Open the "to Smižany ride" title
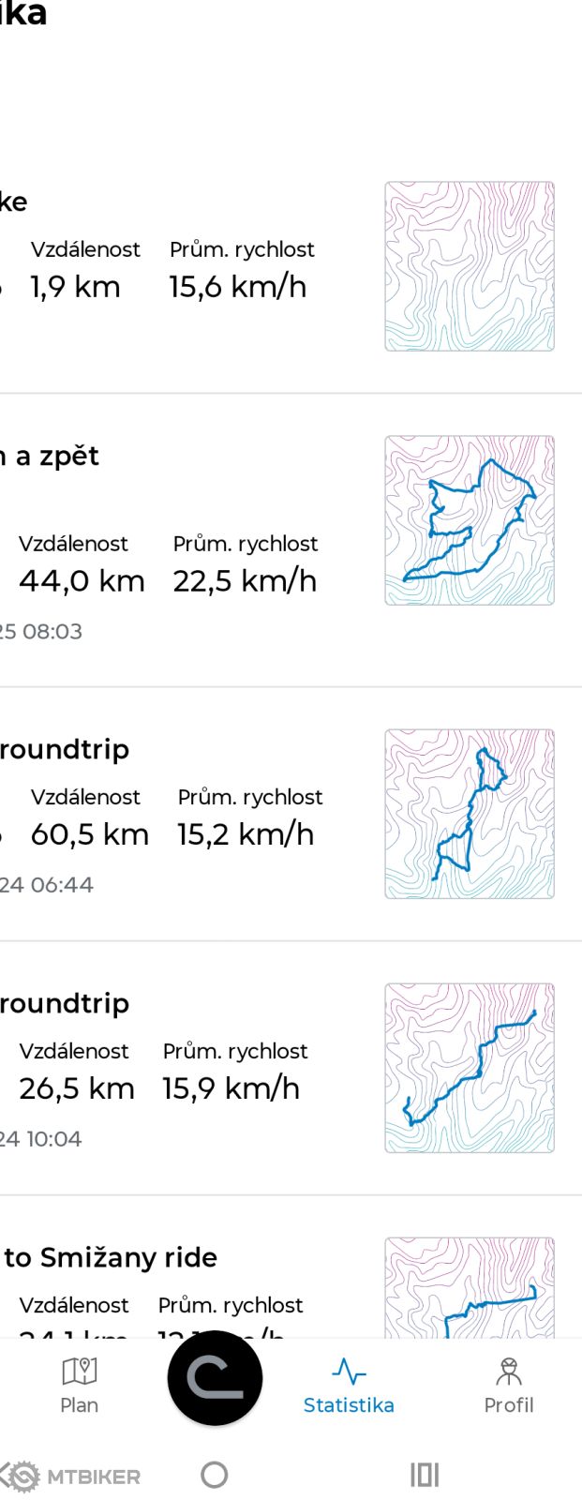The height and width of the screenshot is (1500, 582). click(111, 1257)
